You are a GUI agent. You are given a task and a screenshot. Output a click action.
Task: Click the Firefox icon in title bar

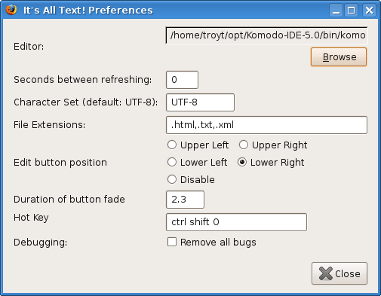(x=11, y=10)
